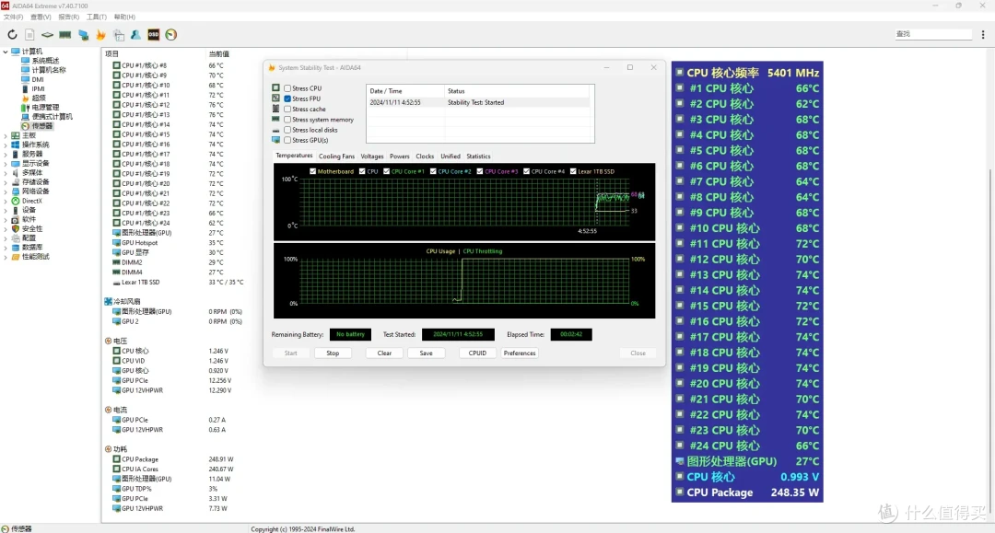Uncheck the Stress FPU checkbox
The height and width of the screenshot is (533, 995).
(x=287, y=98)
